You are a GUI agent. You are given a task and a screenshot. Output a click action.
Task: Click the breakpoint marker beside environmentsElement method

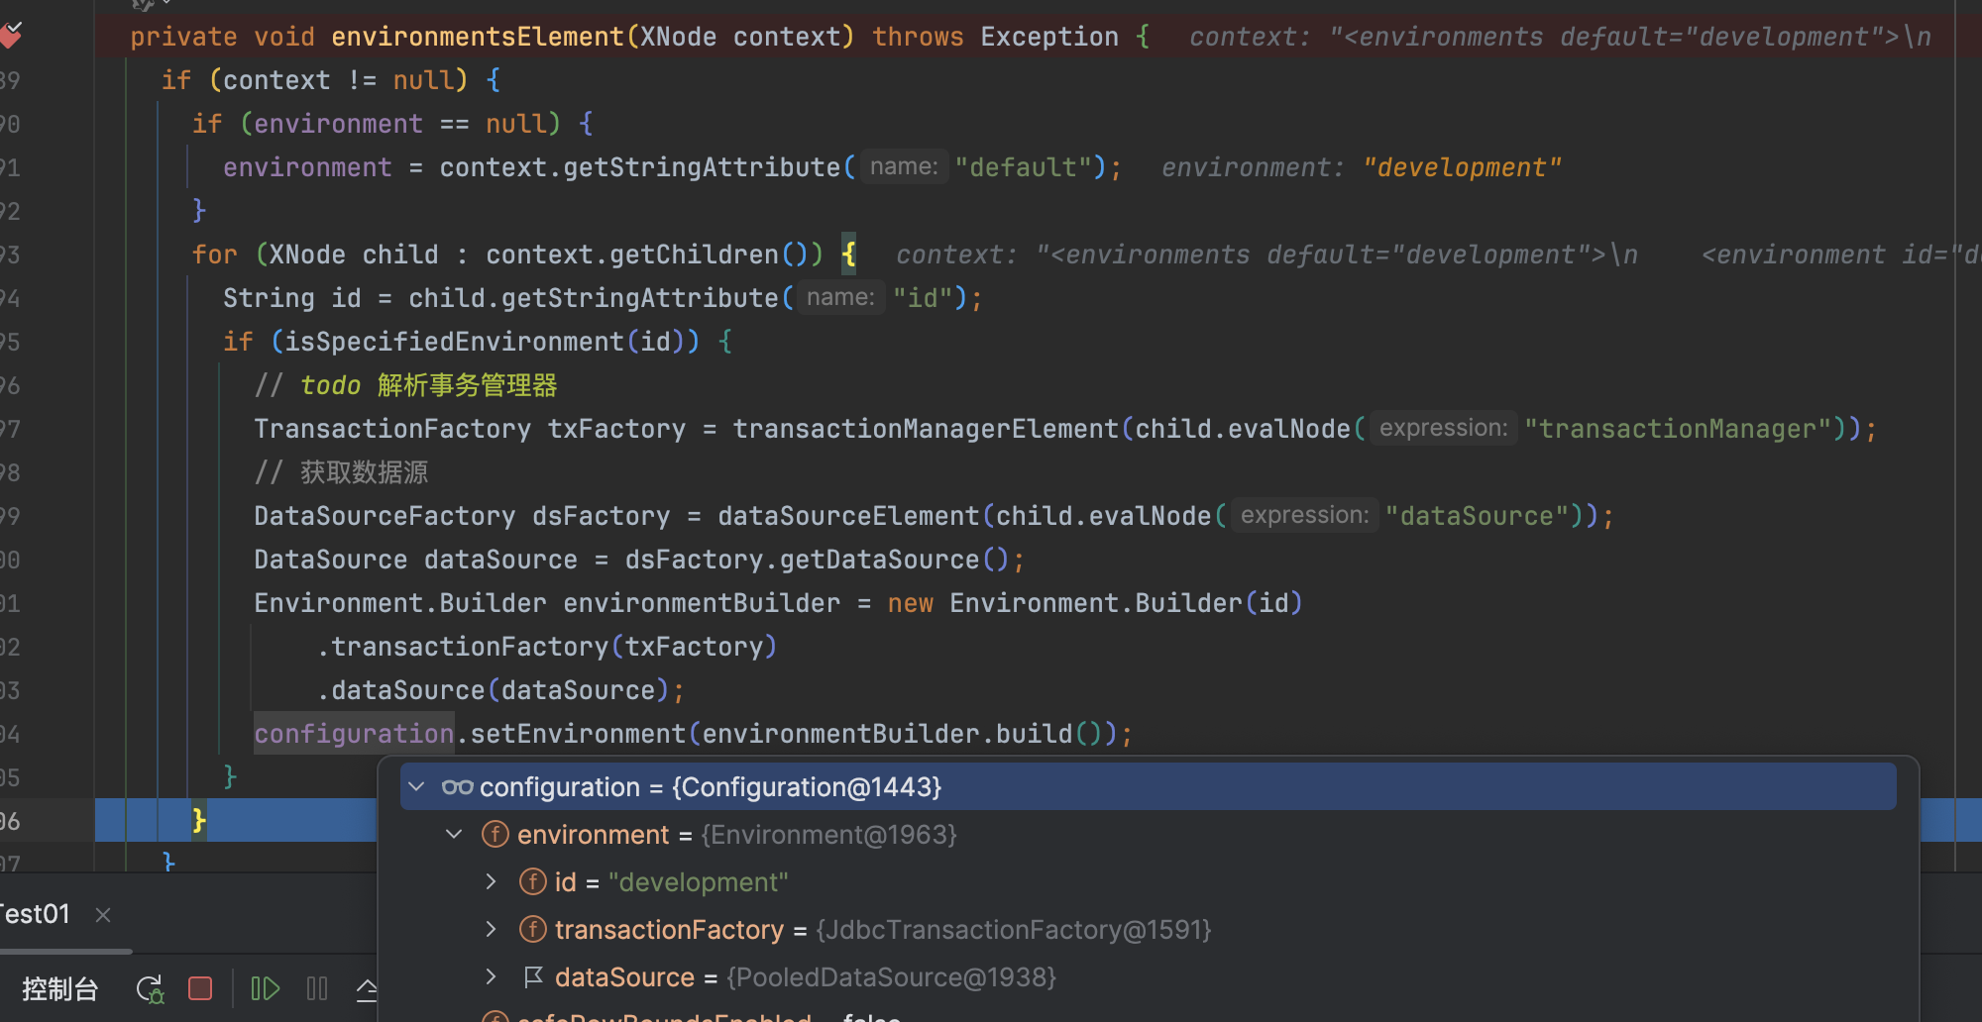(x=10, y=37)
